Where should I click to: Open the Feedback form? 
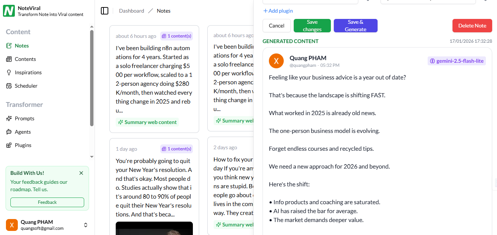point(47,202)
